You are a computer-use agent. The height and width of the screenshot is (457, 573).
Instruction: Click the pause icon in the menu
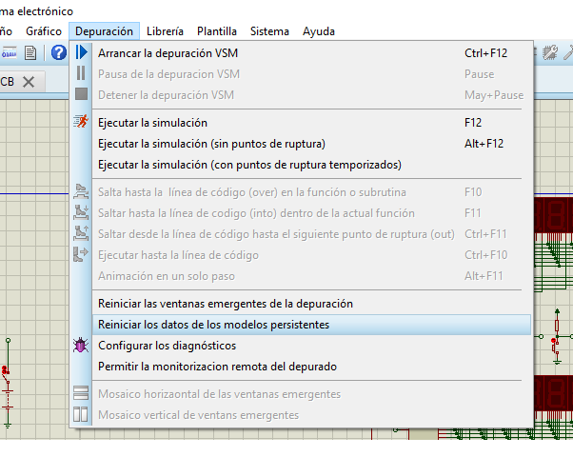pos(81,73)
